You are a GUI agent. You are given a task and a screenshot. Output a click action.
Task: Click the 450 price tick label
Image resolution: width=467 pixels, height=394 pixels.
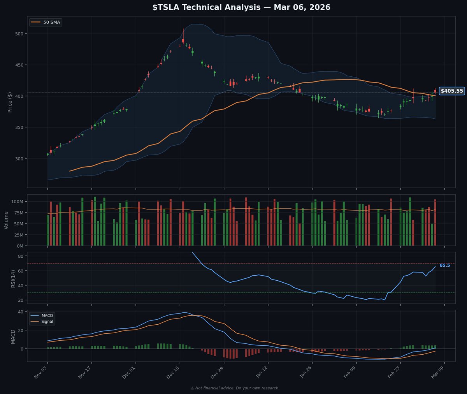click(20, 65)
